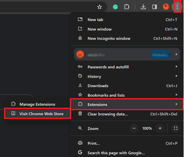Click the New tab icon
This screenshot has width=184, height=157.
click(x=80, y=19)
